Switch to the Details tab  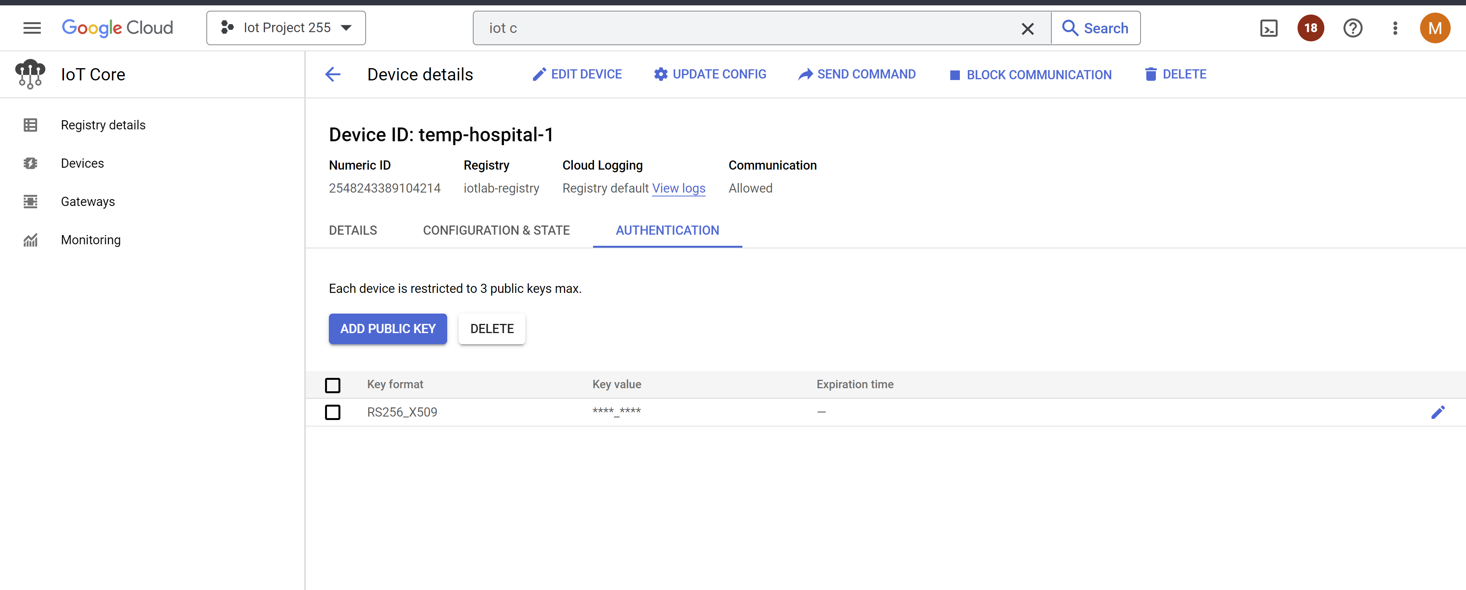(353, 230)
